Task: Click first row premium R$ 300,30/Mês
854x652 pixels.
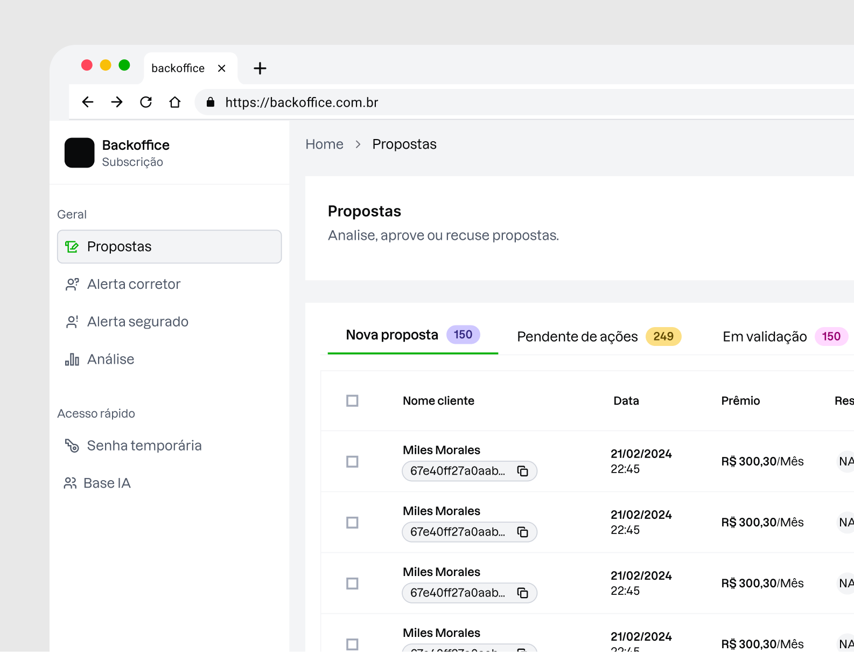Action: pos(762,462)
